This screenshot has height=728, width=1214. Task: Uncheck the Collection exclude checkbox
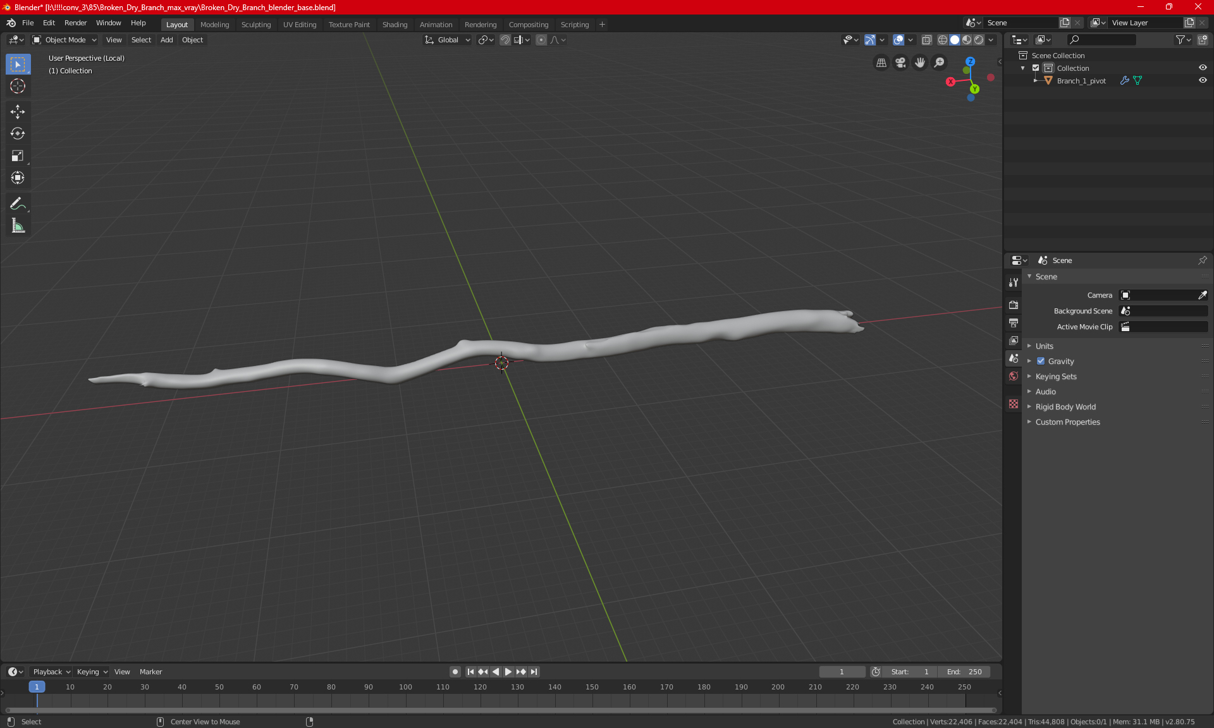(1036, 68)
